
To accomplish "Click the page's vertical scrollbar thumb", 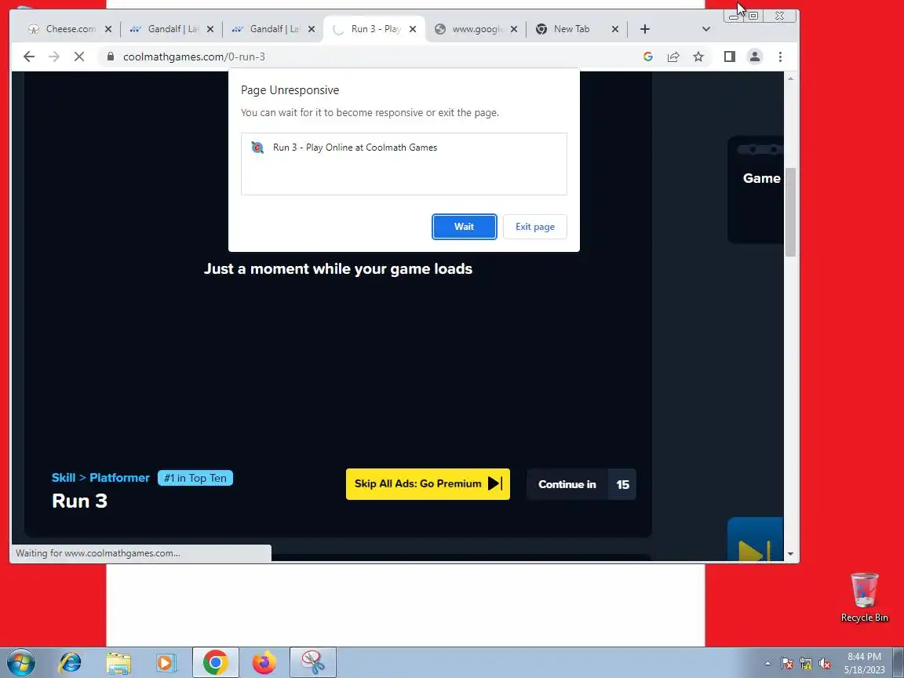I will click(790, 212).
